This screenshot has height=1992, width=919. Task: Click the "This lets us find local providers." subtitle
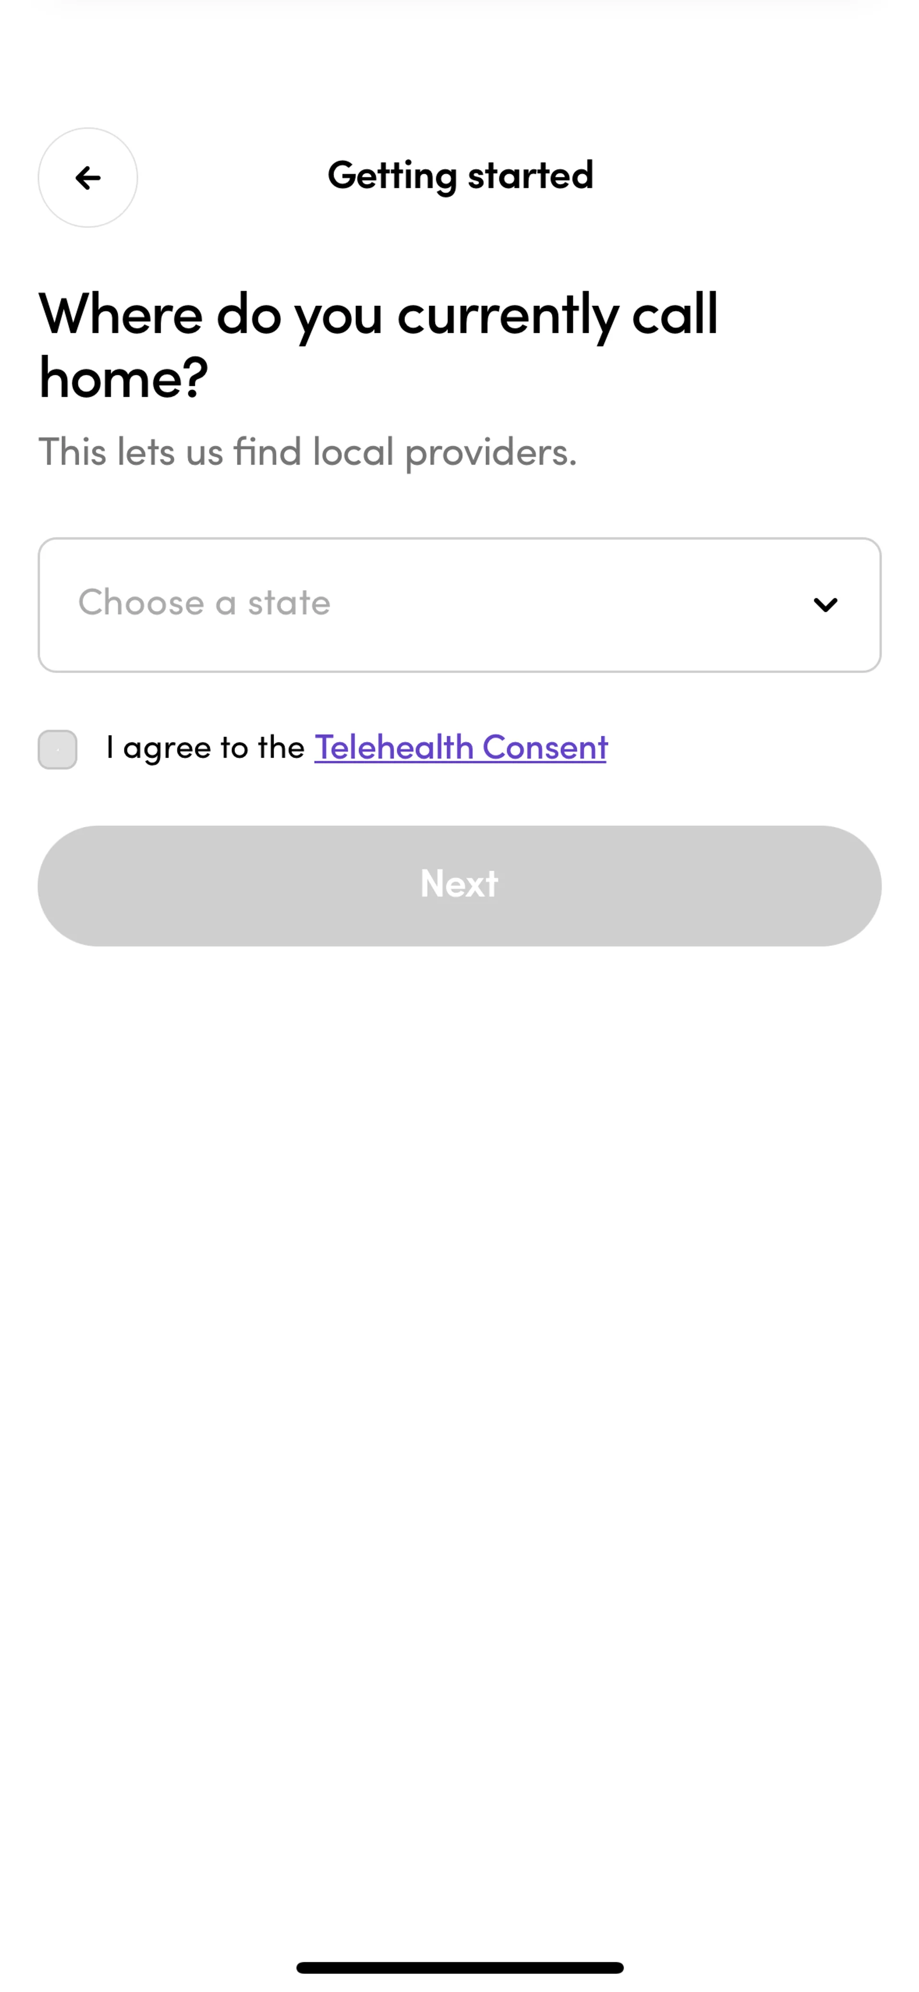(x=307, y=452)
